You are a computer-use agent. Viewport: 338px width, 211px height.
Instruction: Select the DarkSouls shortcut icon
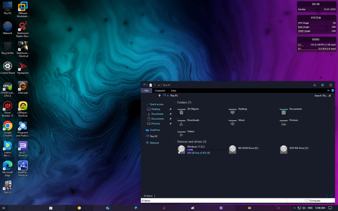(x=23, y=49)
